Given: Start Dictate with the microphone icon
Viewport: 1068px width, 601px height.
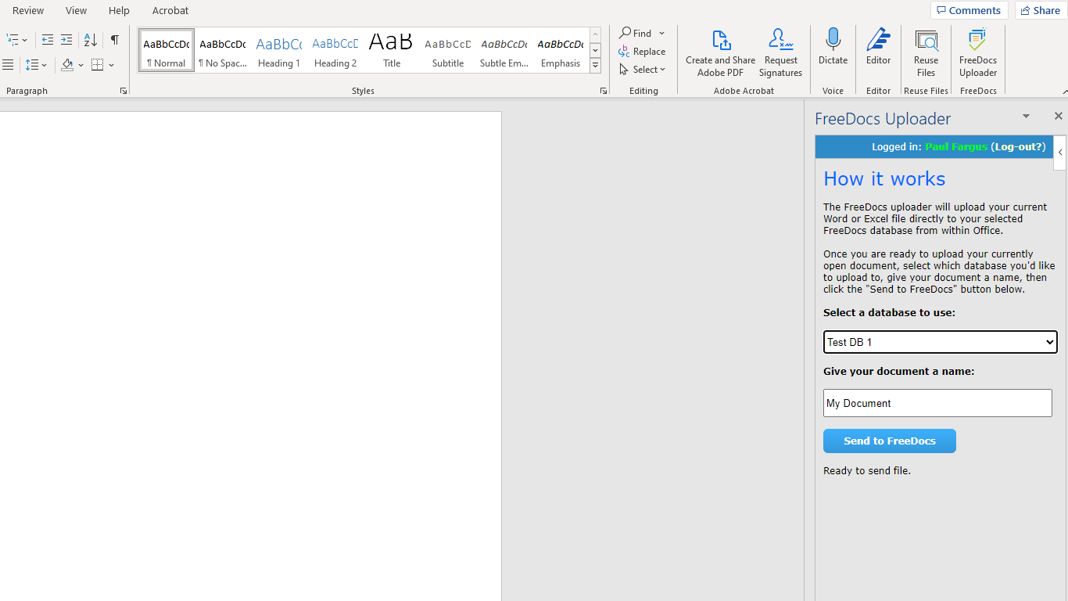Looking at the screenshot, I should coord(833,47).
